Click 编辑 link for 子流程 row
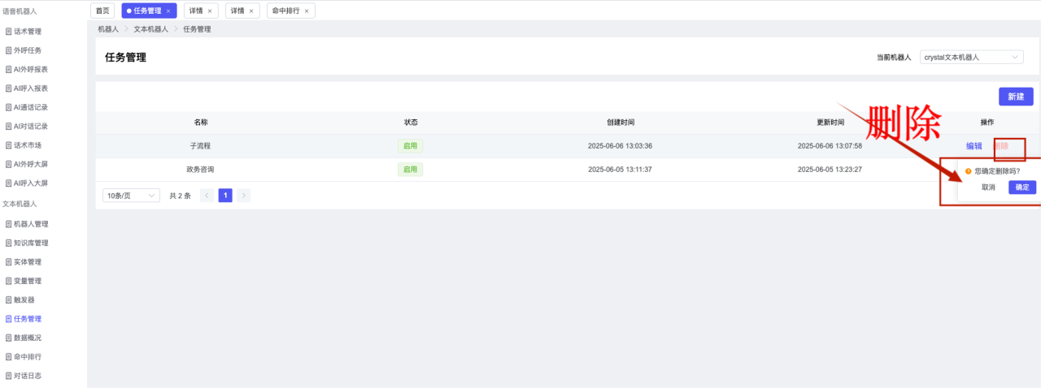The height and width of the screenshot is (388, 1041). coord(973,146)
